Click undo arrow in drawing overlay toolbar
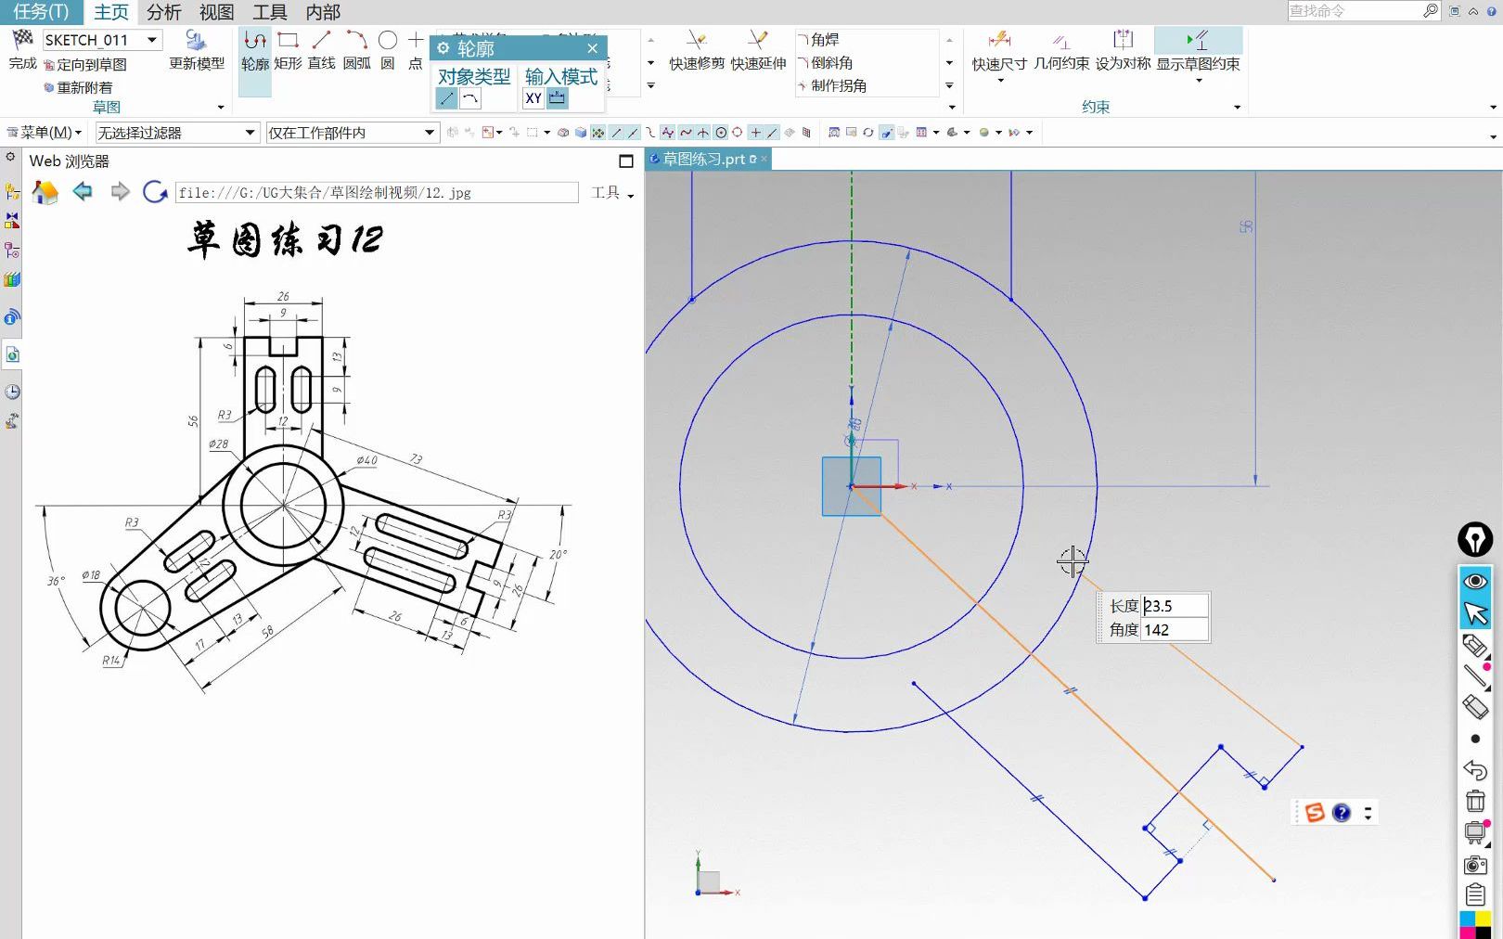Screen dimensions: 1503x939 coord(1475,770)
